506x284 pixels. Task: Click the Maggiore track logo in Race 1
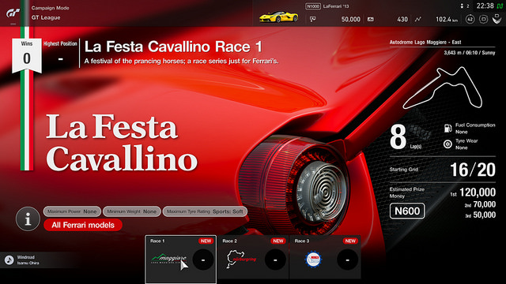click(168, 259)
